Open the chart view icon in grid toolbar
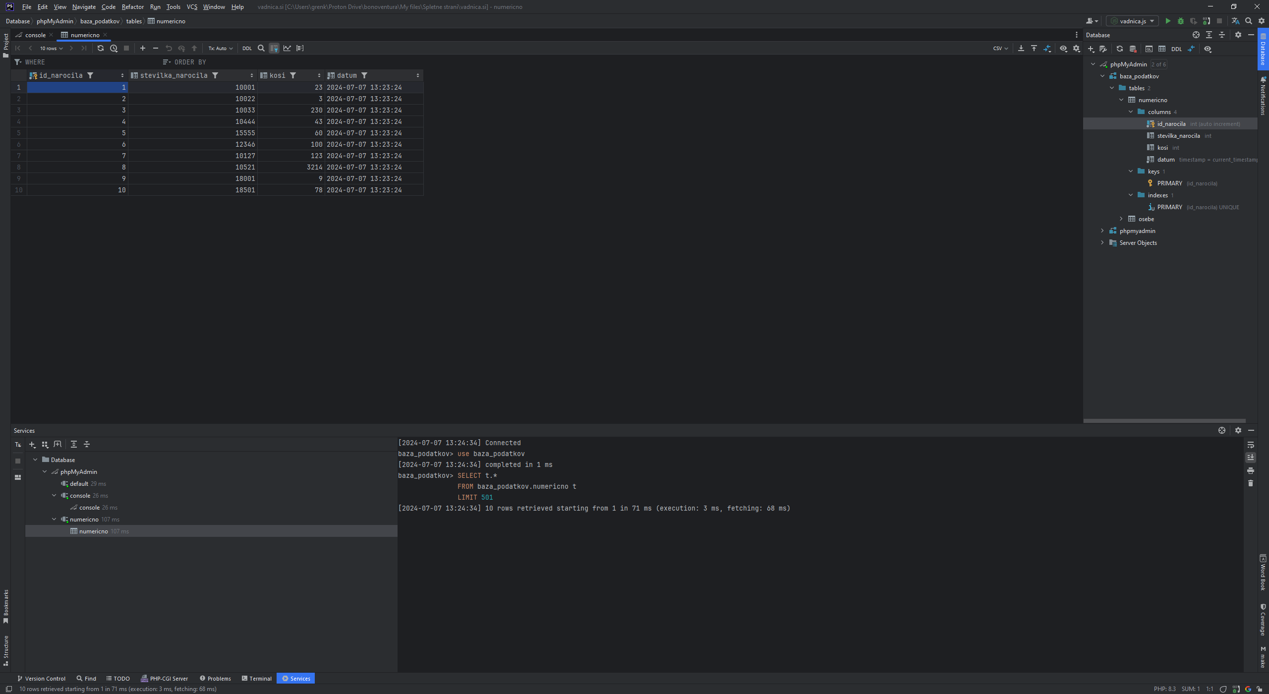The height and width of the screenshot is (694, 1269). tap(287, 48)
